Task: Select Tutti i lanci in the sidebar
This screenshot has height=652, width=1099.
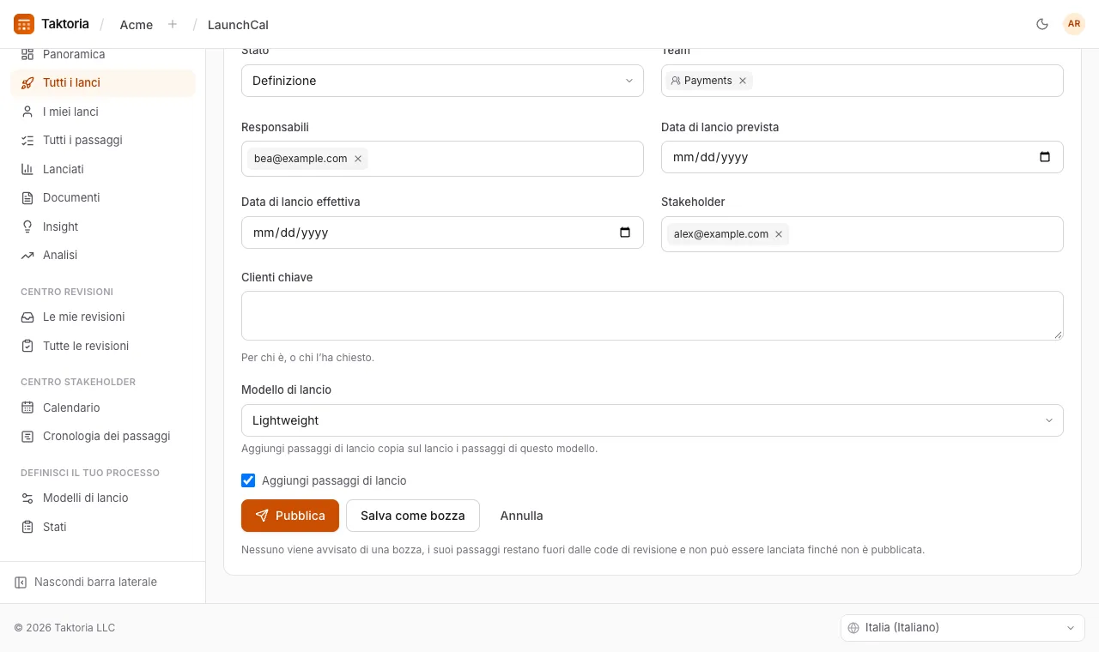Action: (x=103, y=83)
